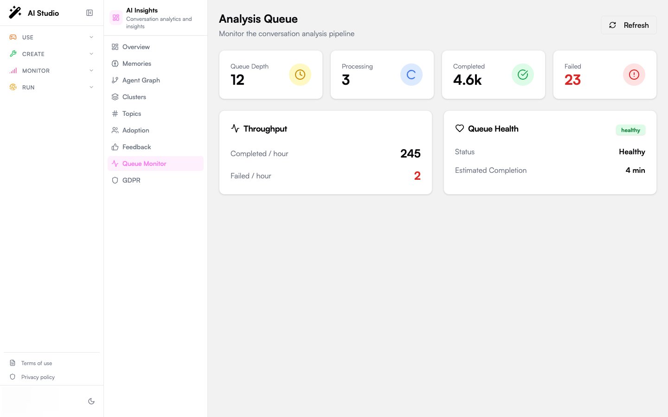Click the Failed count 23
This screenshot has width=668, height=417.
[x=572, y=80]
